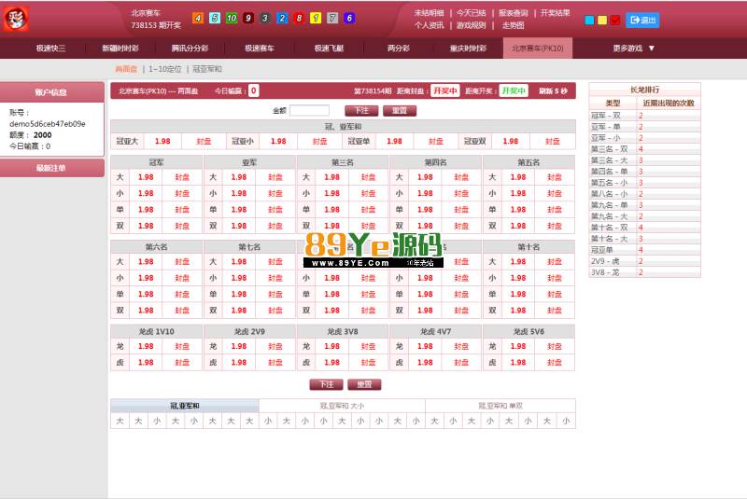Expand the 最新注单 panel header
Screen dimensions: 747x499
(x=51, y=168)
